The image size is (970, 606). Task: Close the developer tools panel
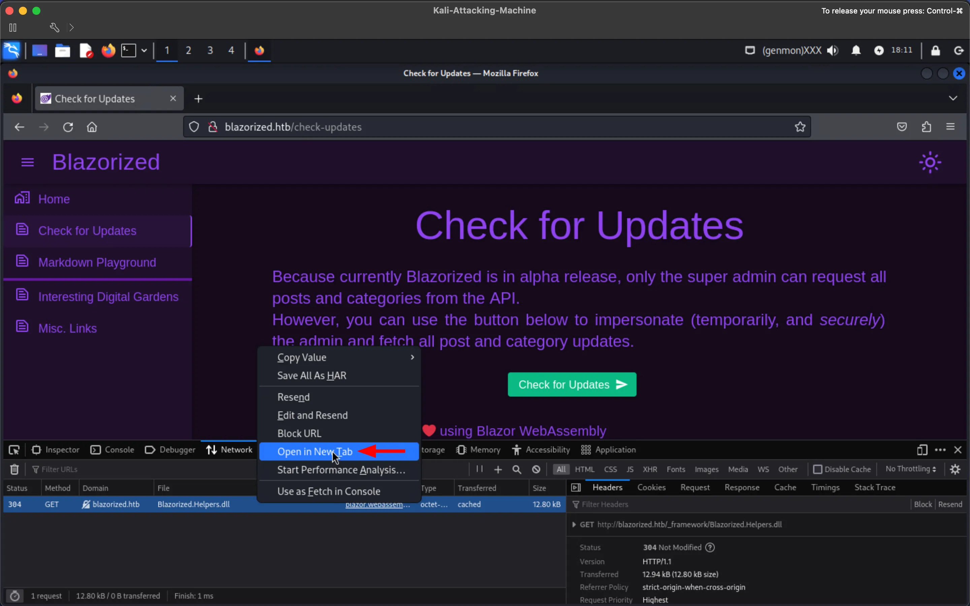coord(958,450)
